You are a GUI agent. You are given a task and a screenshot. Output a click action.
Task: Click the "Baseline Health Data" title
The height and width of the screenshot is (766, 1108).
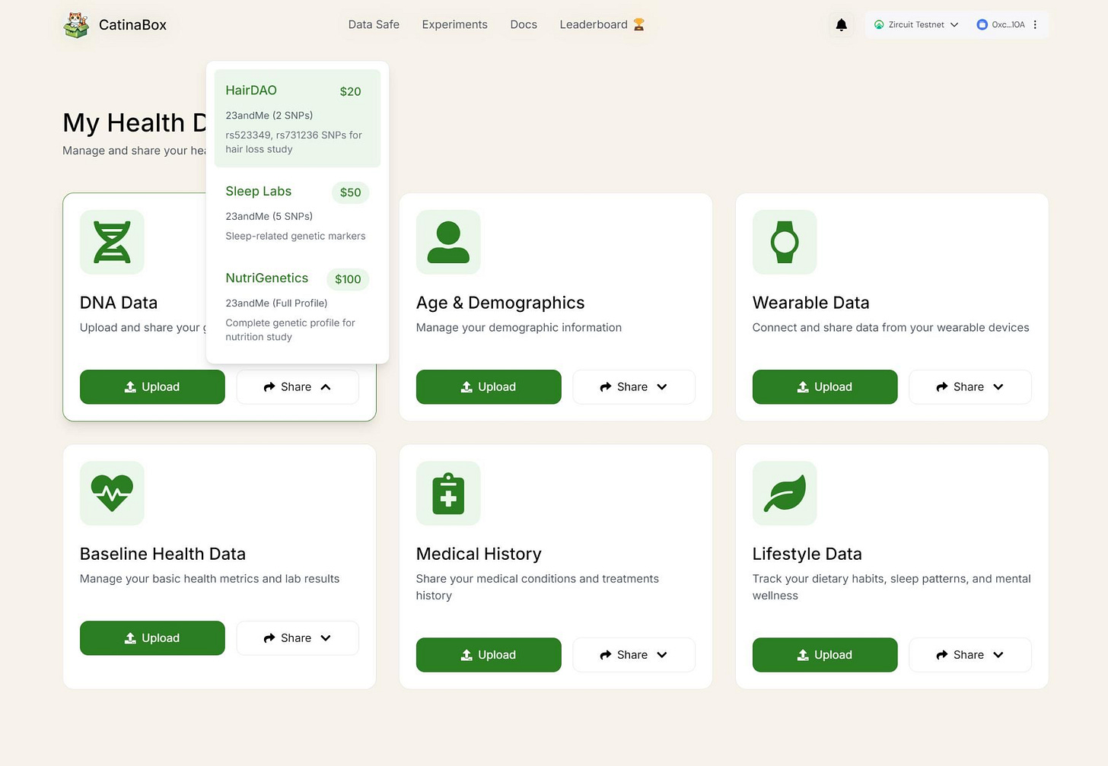pyautogui.click(x=163, y=554)
